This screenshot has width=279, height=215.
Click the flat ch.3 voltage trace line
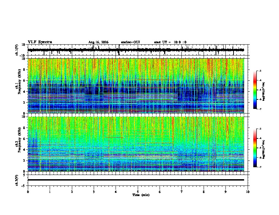(136, 180)
